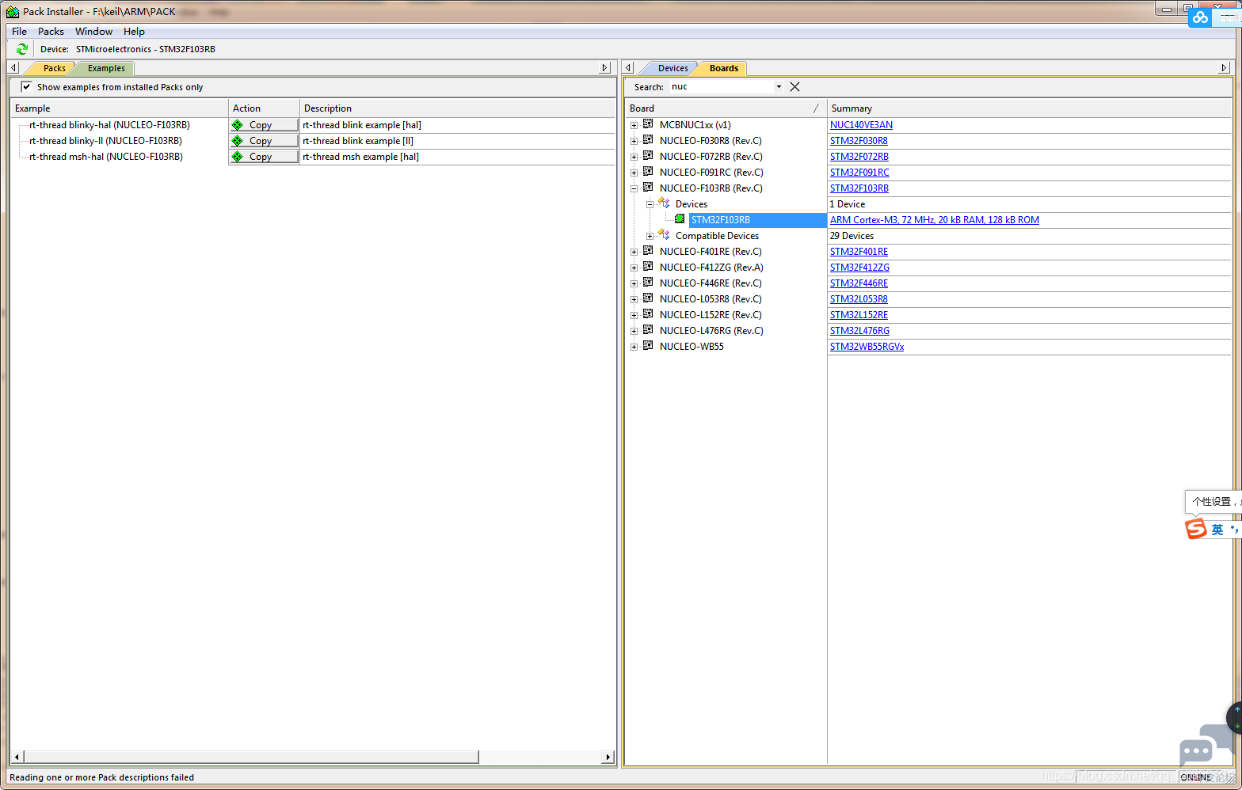Expand the NUCLEO-WB55 board node
The height and width of the screenshot is (790, 1242).
(x=634, y=347)
